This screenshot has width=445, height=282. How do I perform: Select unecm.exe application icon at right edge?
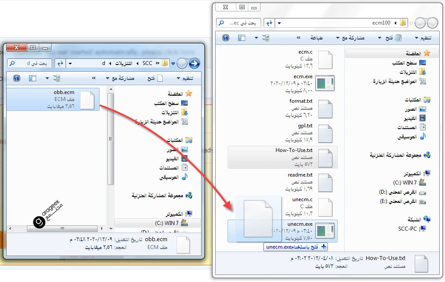pos(325,231)
